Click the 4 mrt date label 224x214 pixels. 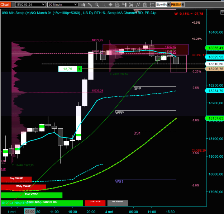coord(109,212)
